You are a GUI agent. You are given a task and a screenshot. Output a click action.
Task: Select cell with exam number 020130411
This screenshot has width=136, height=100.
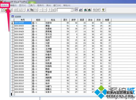tap(23, 52)
